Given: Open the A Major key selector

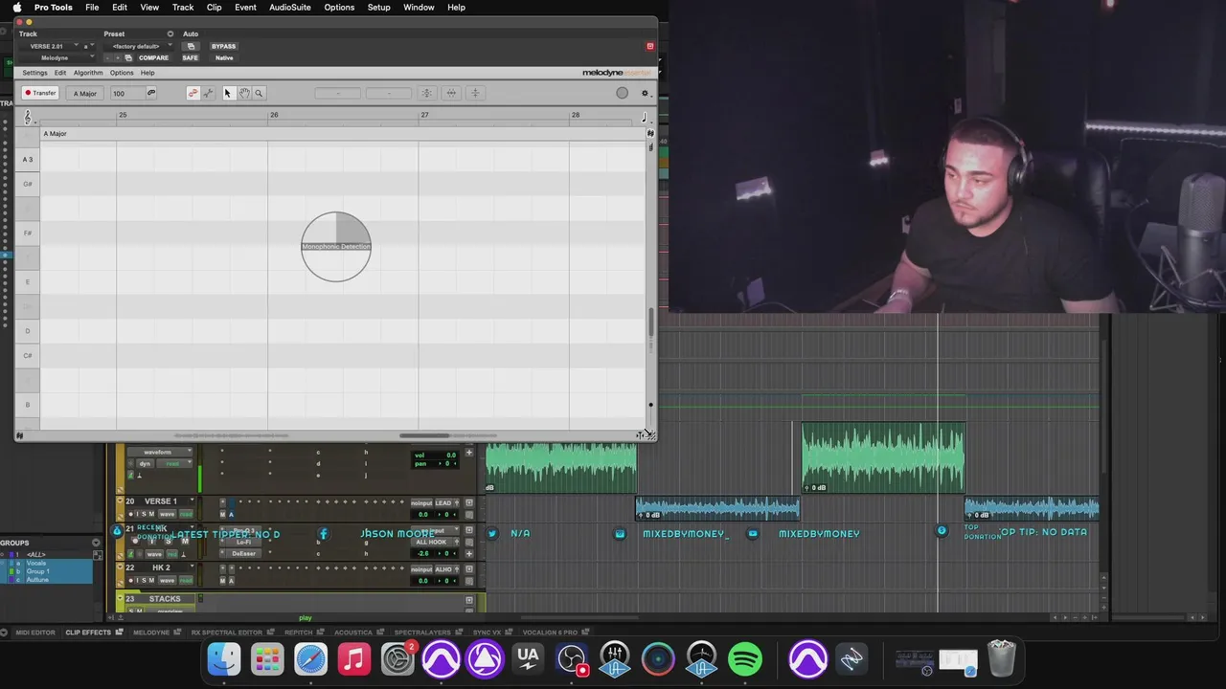Looking at the screenshot, I should point(85,93).
